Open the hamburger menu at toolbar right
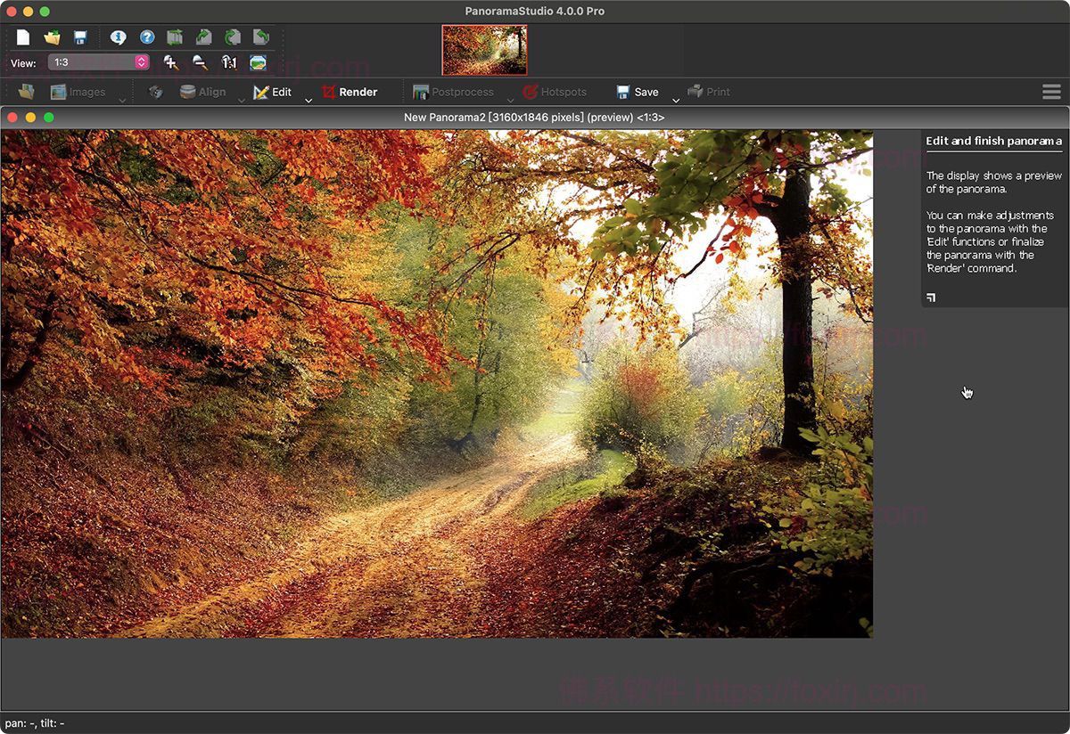Viewport: 1070px width, 734px height. [1050, 92]
